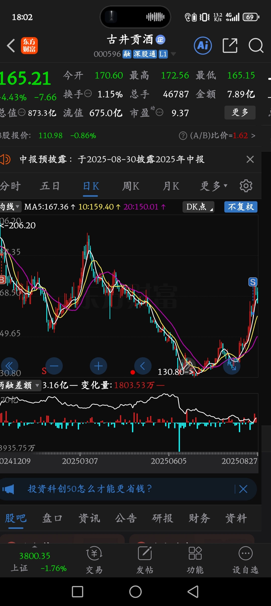Open the Ai assistant icon
Screen dimensions: 271x606
pos(203,45)
